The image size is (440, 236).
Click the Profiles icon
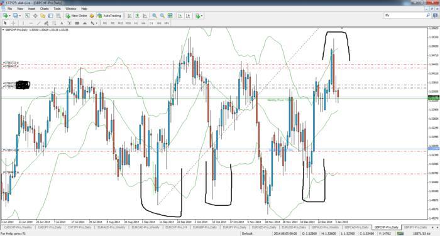(x=16, y=16)
